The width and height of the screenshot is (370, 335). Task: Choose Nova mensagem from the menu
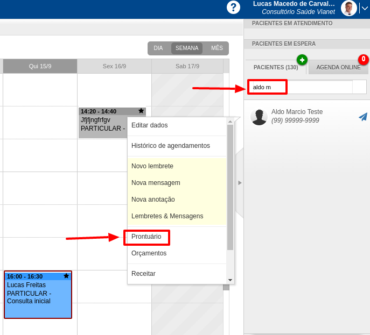pyautogui.click(x=177, y=183)
